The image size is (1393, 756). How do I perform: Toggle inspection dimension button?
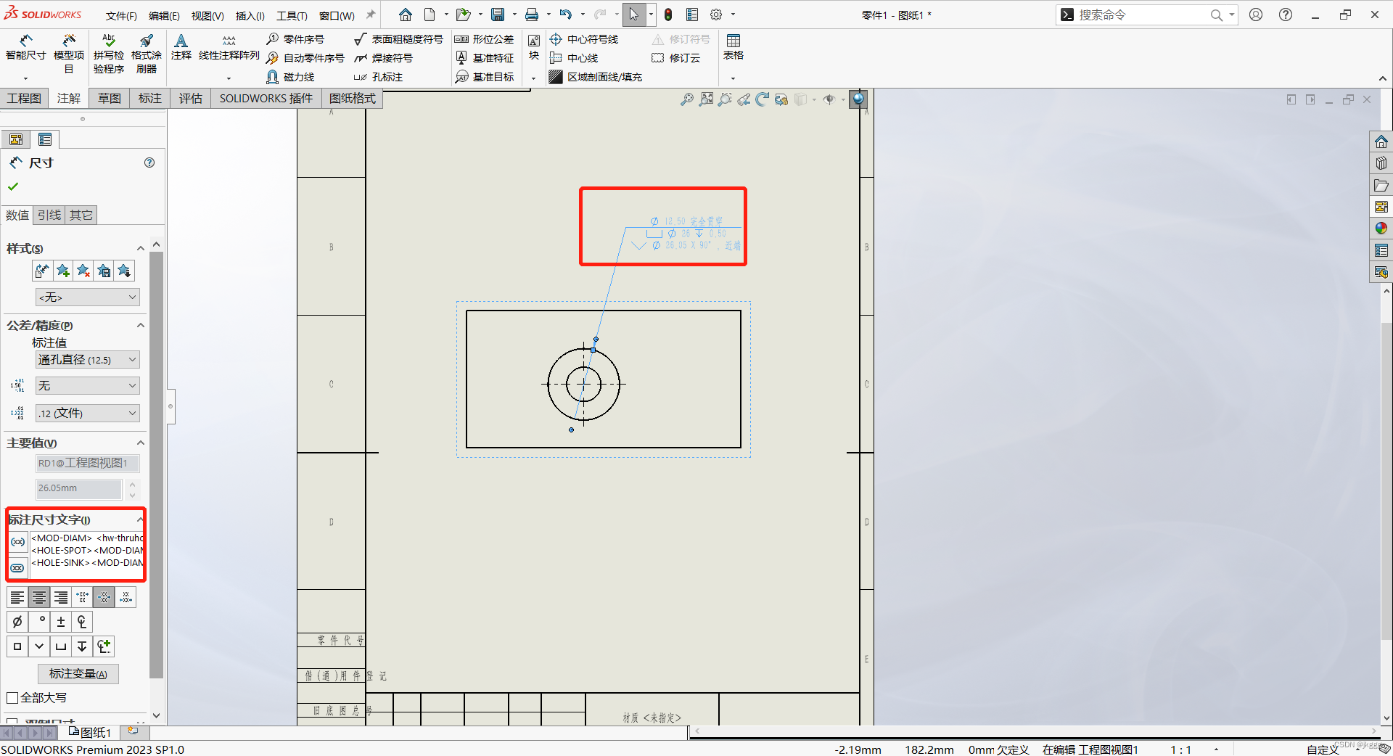[x=18, y=568]
